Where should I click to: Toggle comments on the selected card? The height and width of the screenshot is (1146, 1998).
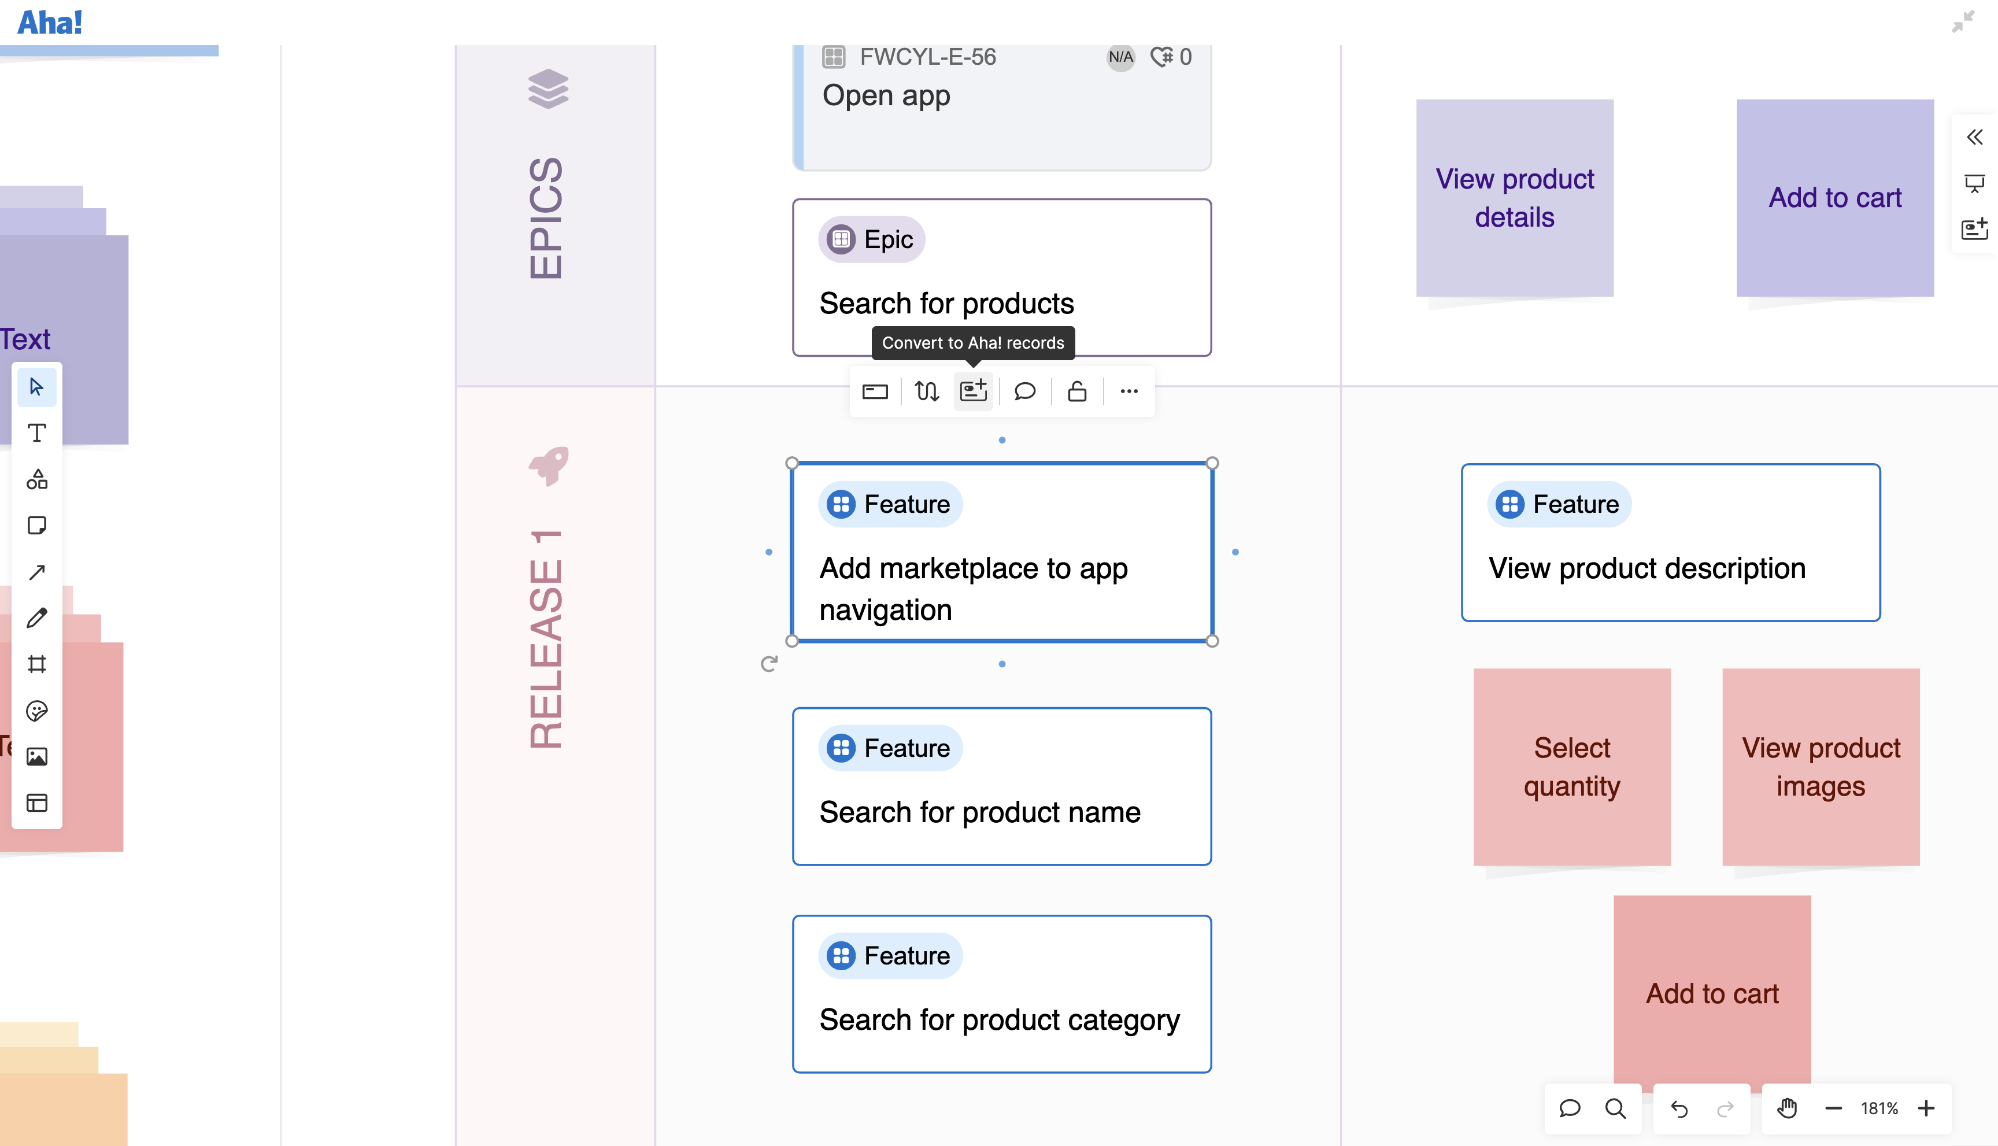click(1024, 390)
